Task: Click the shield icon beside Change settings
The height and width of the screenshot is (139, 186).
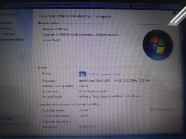Action: tap(152, 109)
